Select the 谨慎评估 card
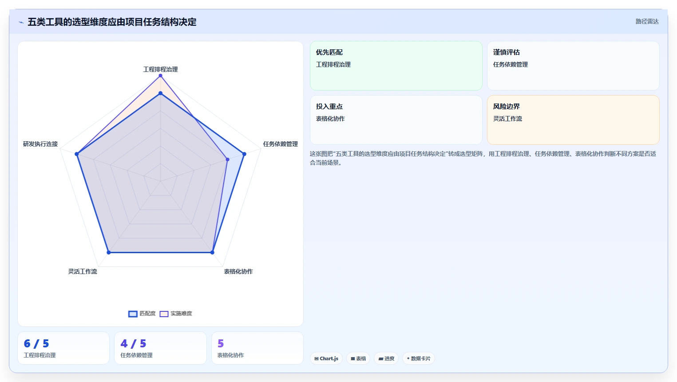The image size is (677, 382). [573, 66]
